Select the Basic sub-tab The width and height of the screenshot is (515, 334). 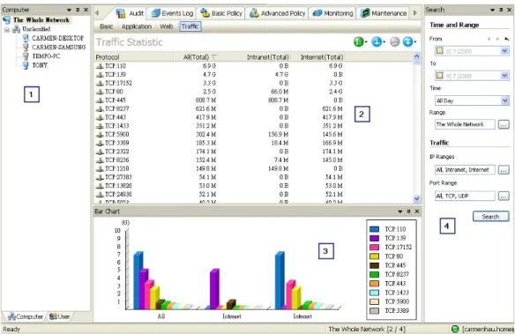(107, 26)
